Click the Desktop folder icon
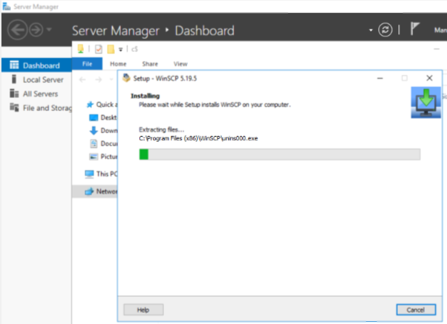447x324 pixels. tap(94, 118)
